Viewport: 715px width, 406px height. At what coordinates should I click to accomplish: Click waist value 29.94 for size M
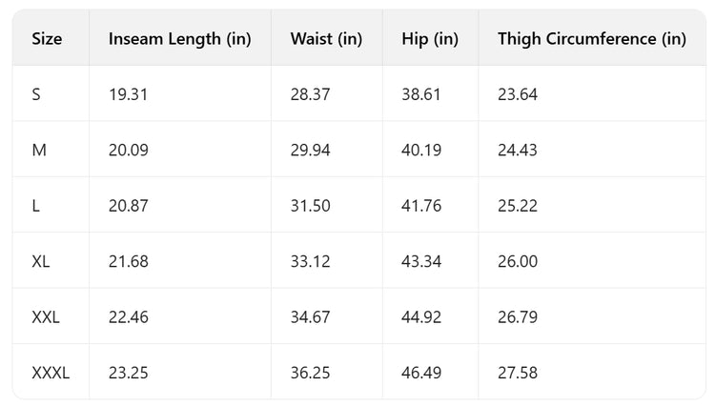pyautogui.click(x=310, y=150)
